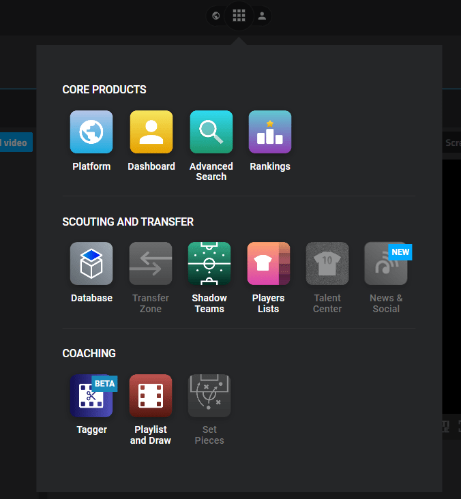The image size is (461, 499).
Task: Open Advanced Search magnifier icon
Action: pyautogui.click(x=211, y=132)
